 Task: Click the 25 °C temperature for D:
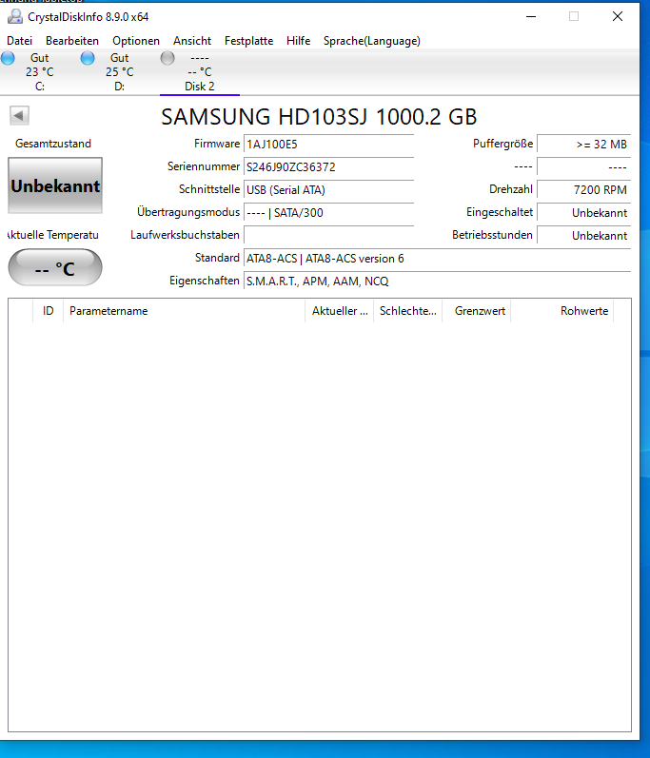(120, 72)
